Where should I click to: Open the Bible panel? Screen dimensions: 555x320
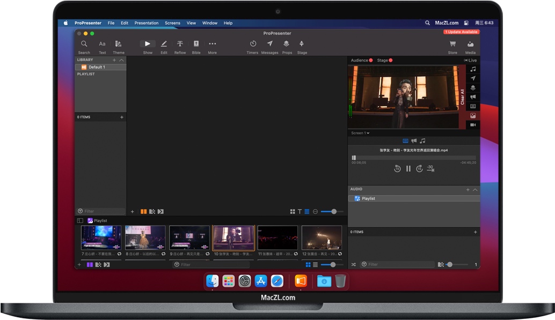point(196,47)
